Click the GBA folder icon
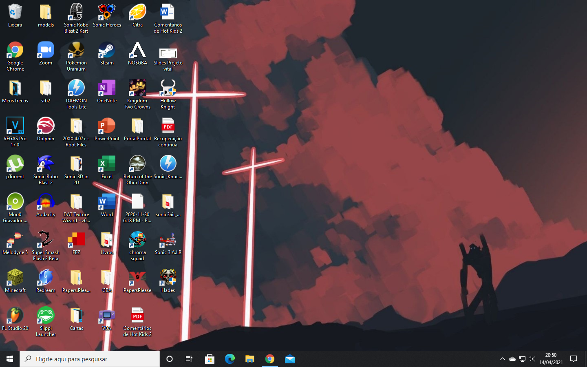587x367 pixels. pyautogui.click(x=107, y=281)
